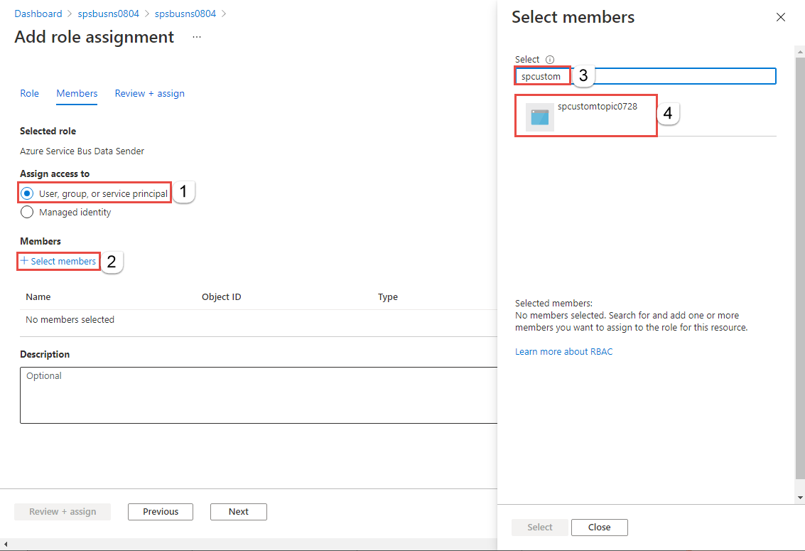The height and width of the screenshot is (551, 805).
Task: Click the Next button
Action: pyautogui.click(x=238, y=511)
